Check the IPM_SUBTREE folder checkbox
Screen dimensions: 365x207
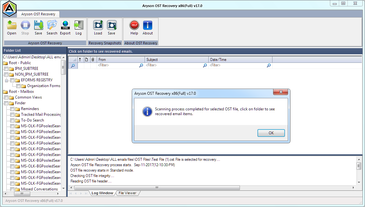pos(6,69)
